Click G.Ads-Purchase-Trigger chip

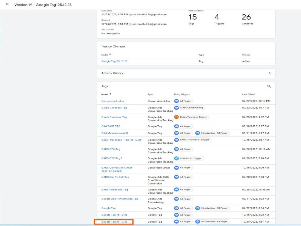tap(191, 117)
